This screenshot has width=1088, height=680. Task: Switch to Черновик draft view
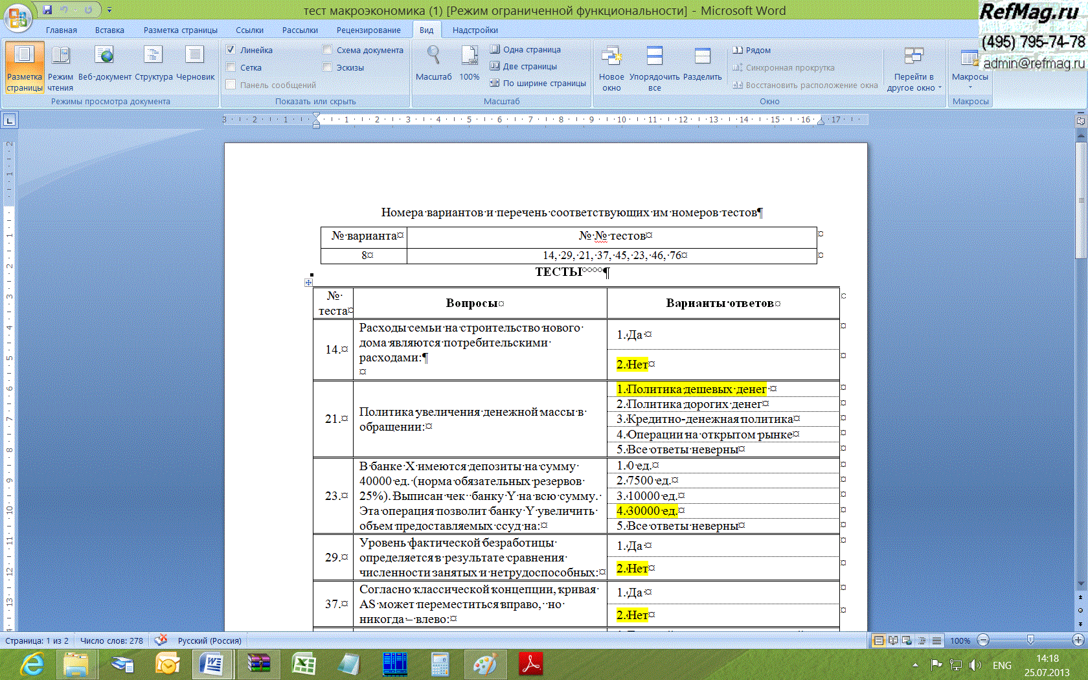click(x=195, y=65)
